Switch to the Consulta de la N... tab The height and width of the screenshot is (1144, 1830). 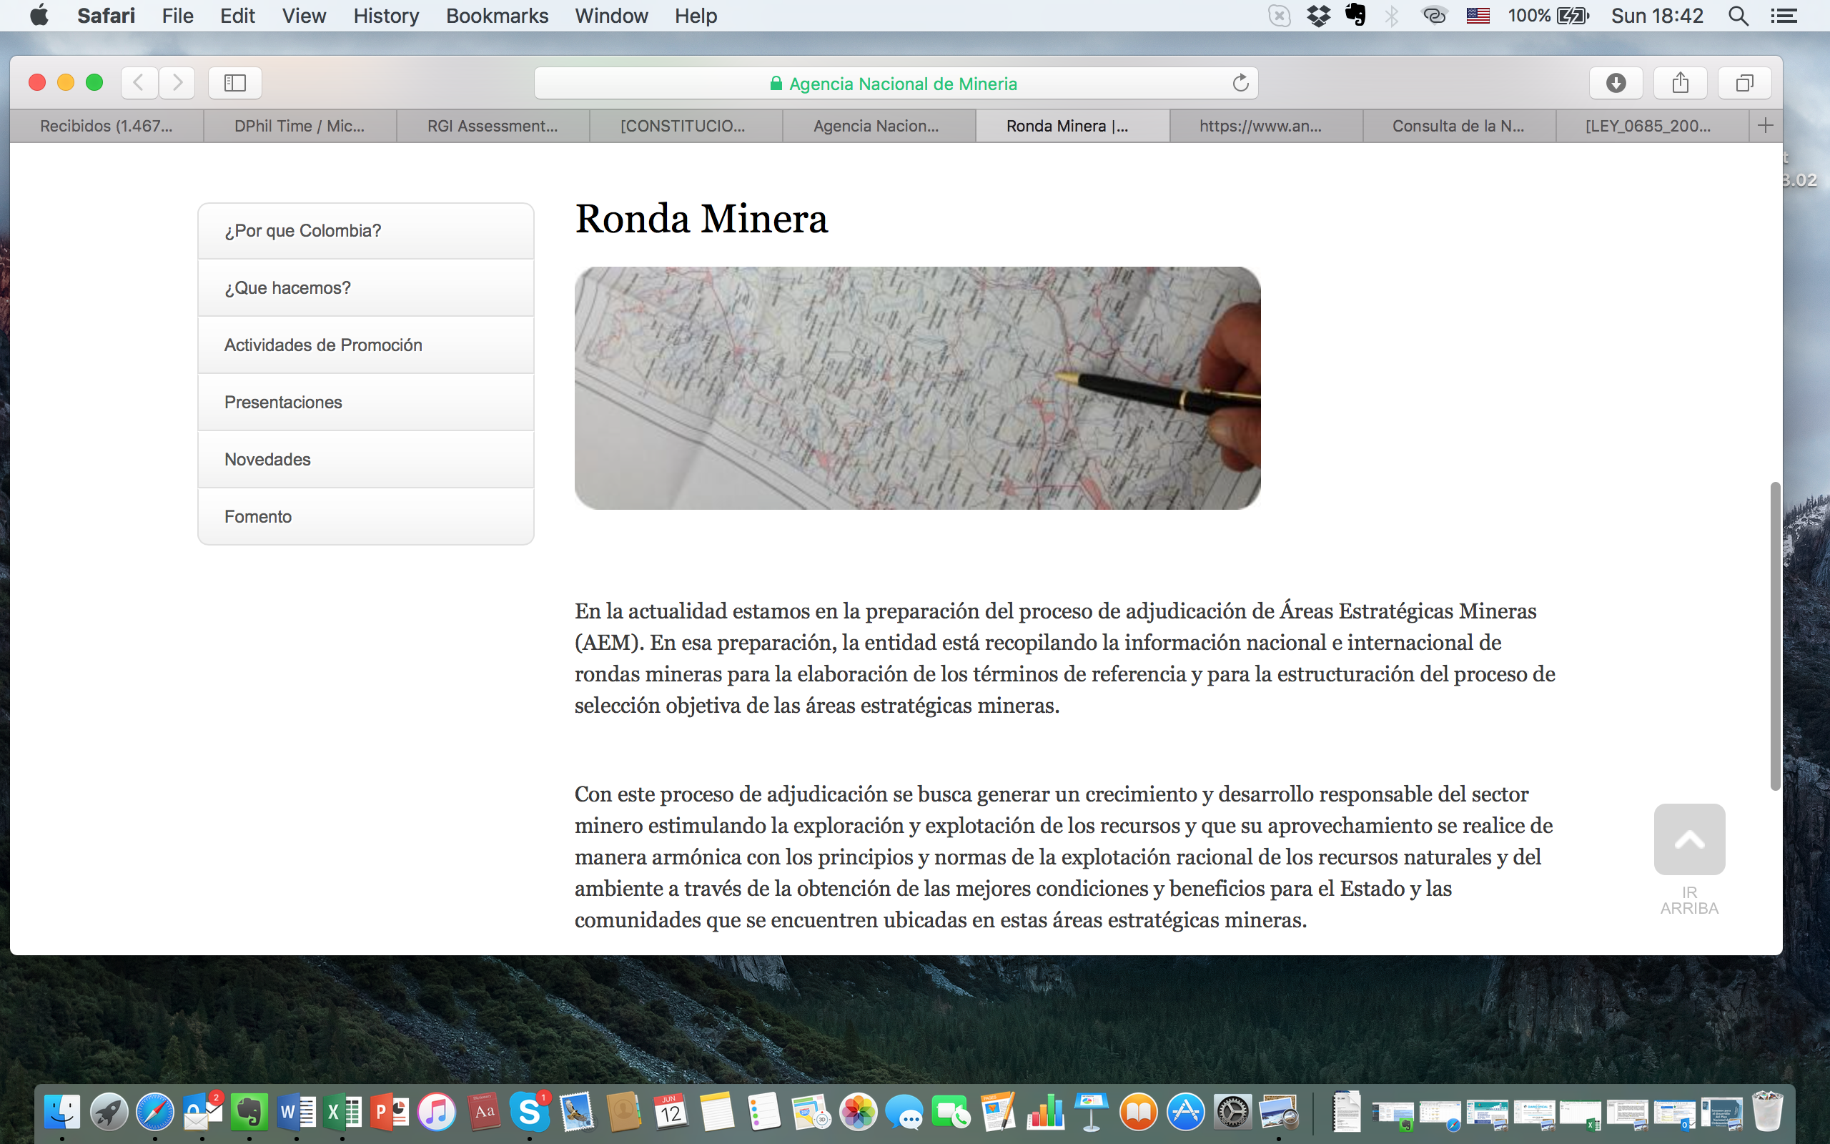tap(1460, 126)
